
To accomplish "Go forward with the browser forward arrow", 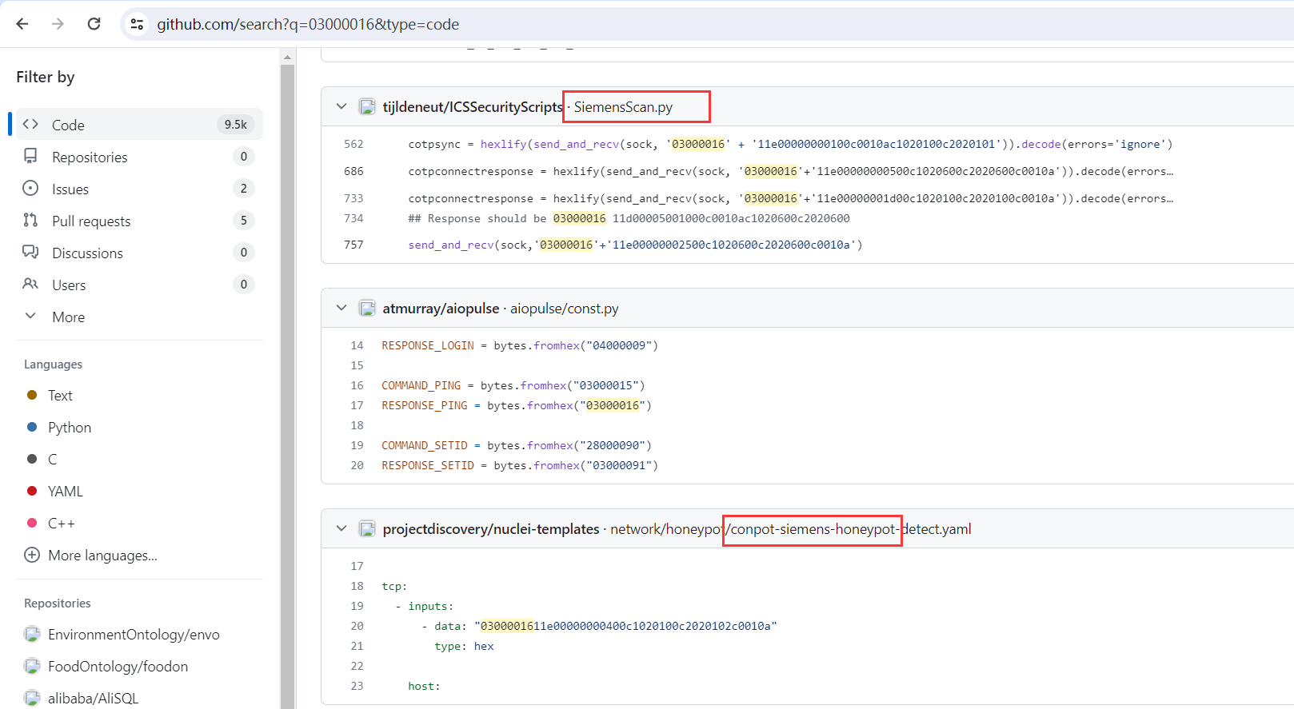I will click(58, 24).
